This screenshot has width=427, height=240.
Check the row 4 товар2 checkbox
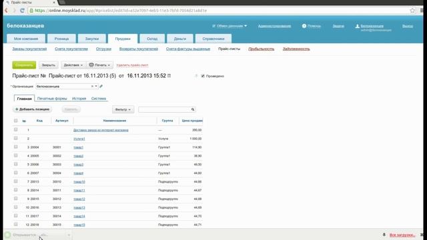[16, 155]
